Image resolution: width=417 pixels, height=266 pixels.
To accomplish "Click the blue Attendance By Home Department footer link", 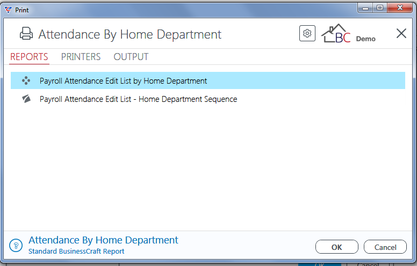I will tap(103, 240).
